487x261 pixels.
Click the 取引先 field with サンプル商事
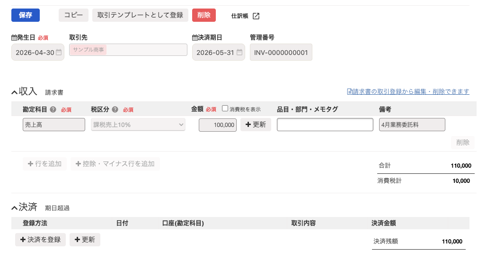[128, 50]
